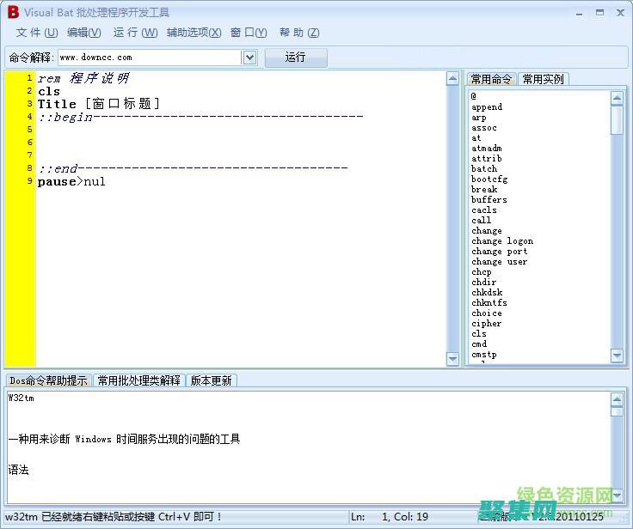Click the Visual Bat red B logo icon
633x529 pixels.
coord(13,12)
